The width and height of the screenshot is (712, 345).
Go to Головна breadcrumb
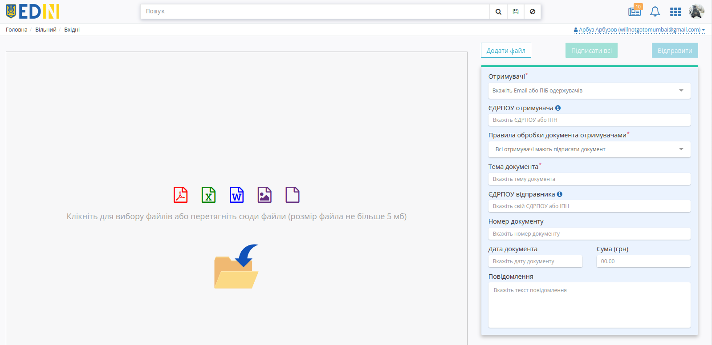16,30
